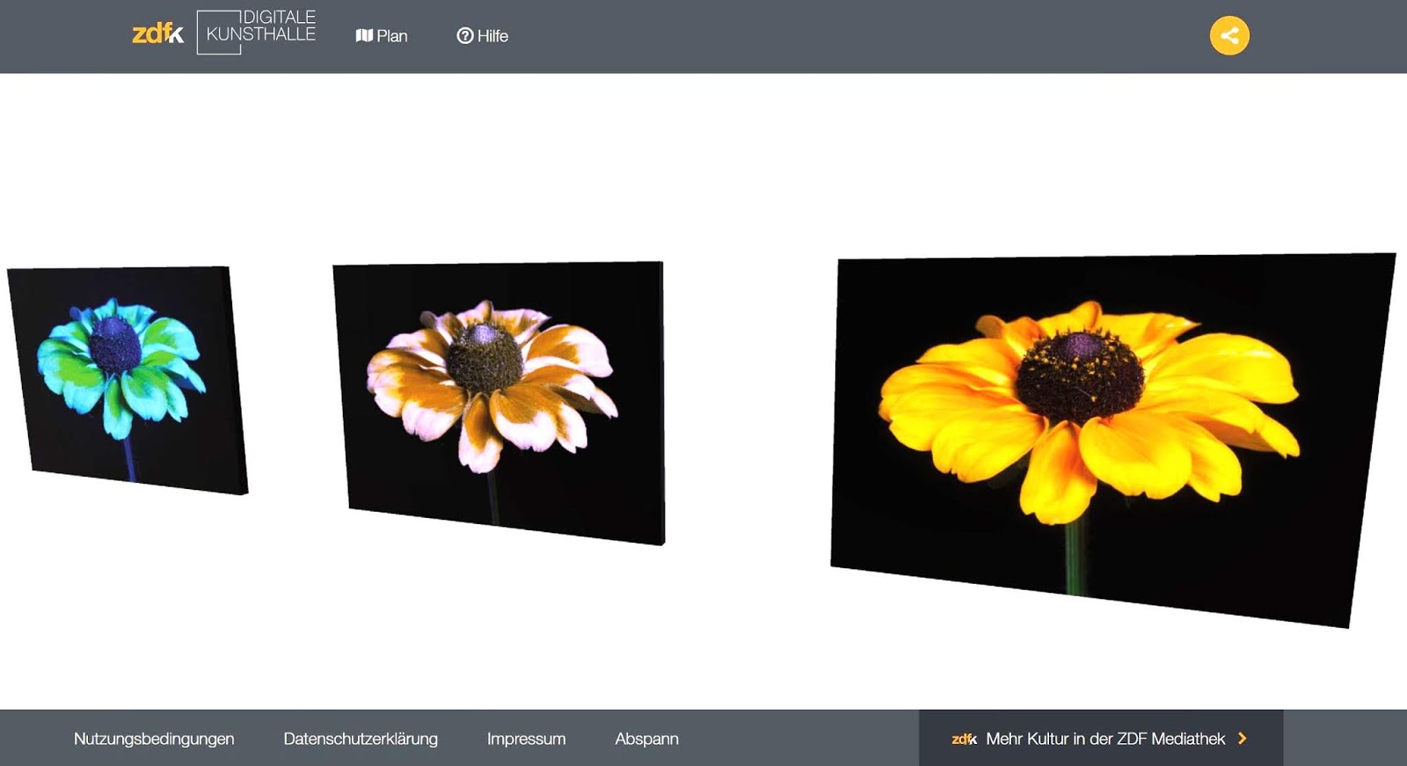The width and height of the screenshot is (1407, 766).
Task: Click small zdfk logo in footer banner
Action: coord(964,740)
